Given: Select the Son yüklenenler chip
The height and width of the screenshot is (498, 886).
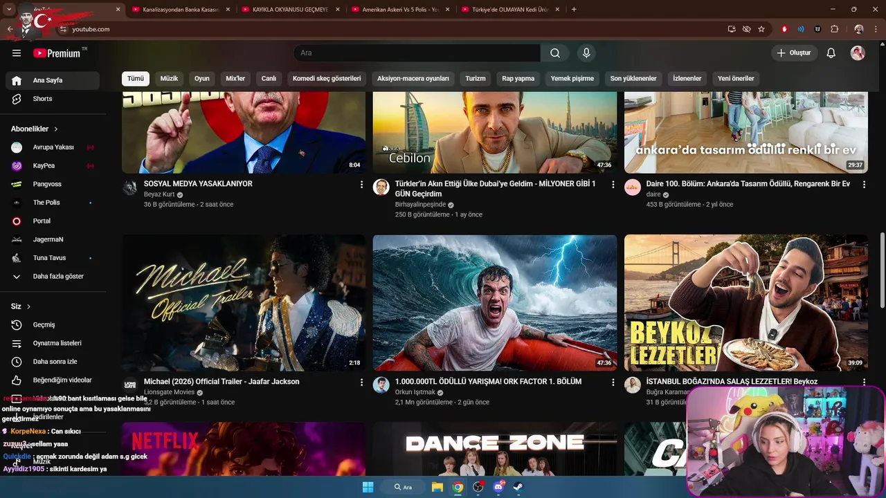Looking at the screenshot, I should pyautogui.click(x=633, y=78).
